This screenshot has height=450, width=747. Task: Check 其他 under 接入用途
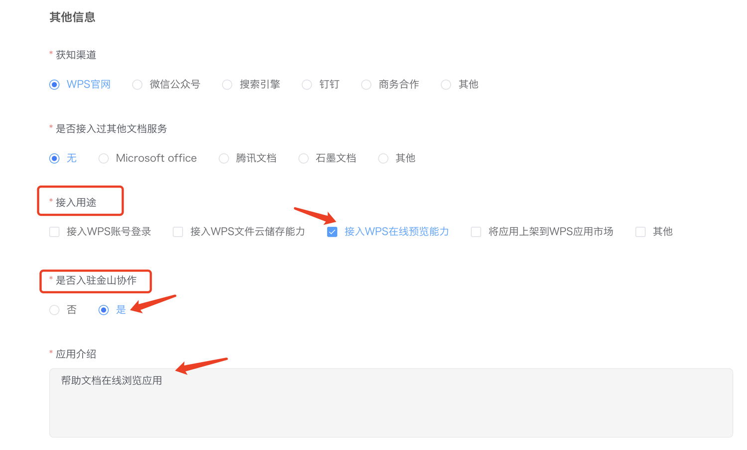[x=640, y=232]
